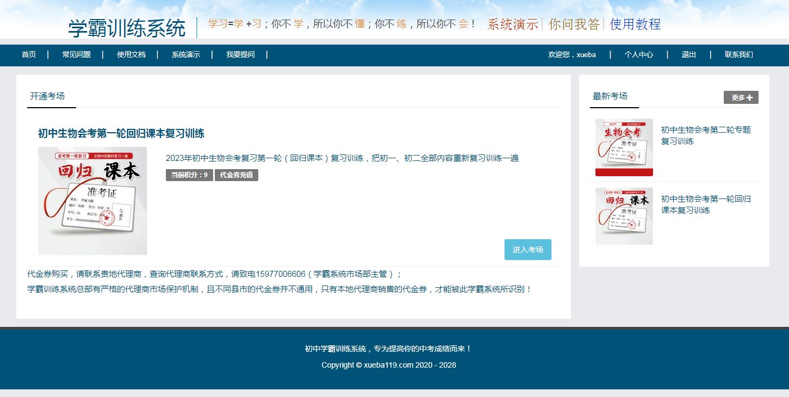Click the 进入考场 button to enter the exam
Viewport: 789px width, 397px height.
[x=527, y=250]
